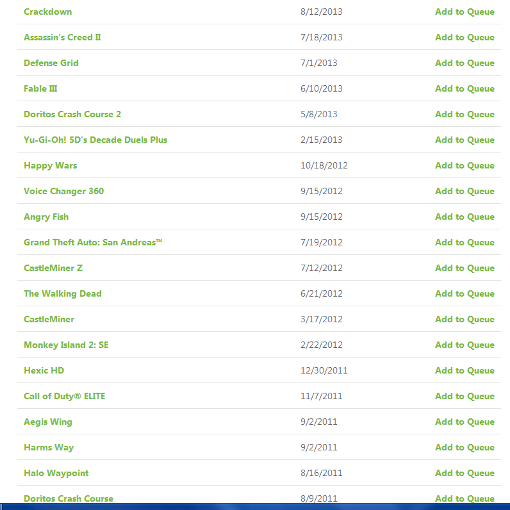Select the 2/22/2012 date text
The image size is (510, 510).
[322, 345]
